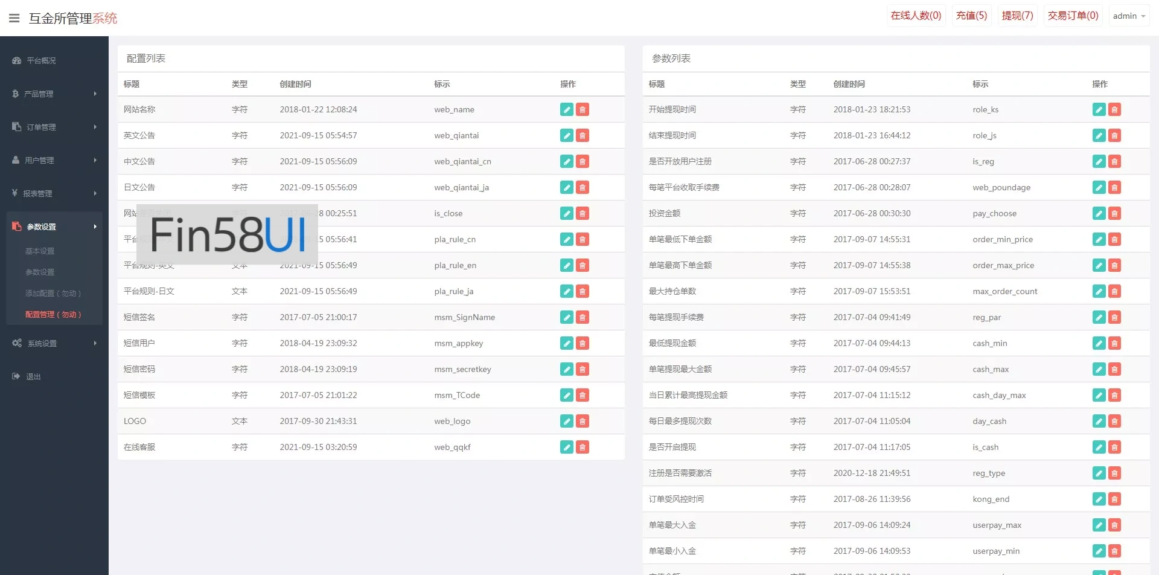Open the 充值(5) recharge list
The image size is (1159, 575).
[x=971, y=15]
